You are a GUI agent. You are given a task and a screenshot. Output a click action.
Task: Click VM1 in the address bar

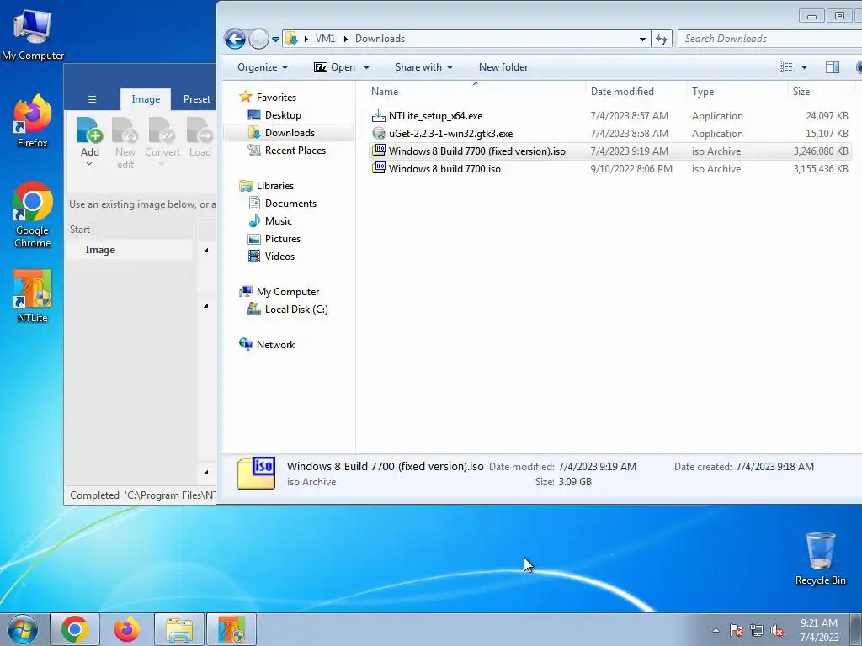pos(325,39)
